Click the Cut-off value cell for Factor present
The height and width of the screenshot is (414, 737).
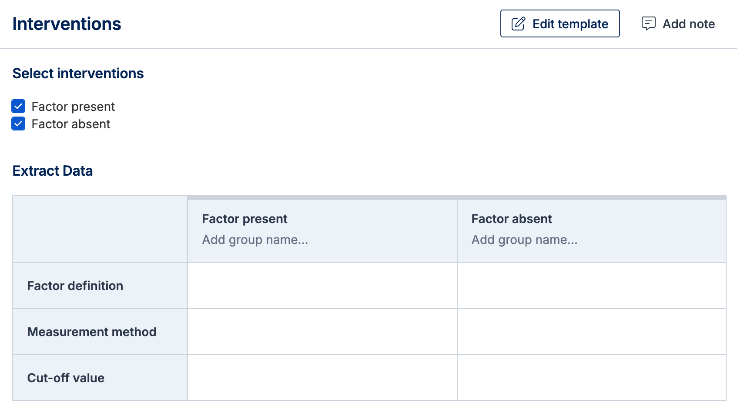coord(322,377)
